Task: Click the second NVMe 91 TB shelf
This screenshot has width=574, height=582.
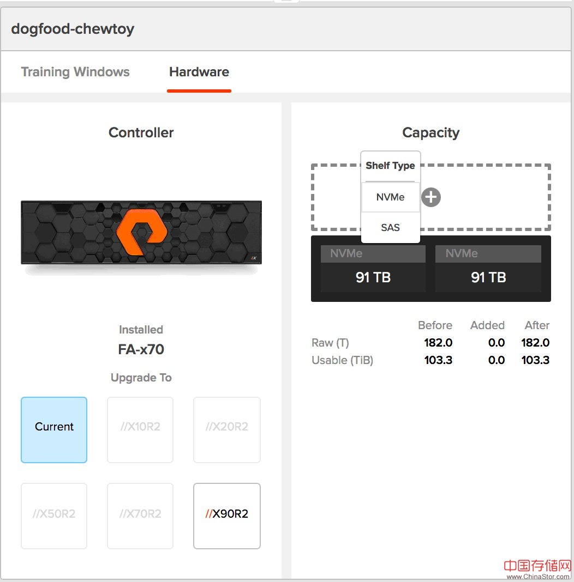Action: point(488,269)
